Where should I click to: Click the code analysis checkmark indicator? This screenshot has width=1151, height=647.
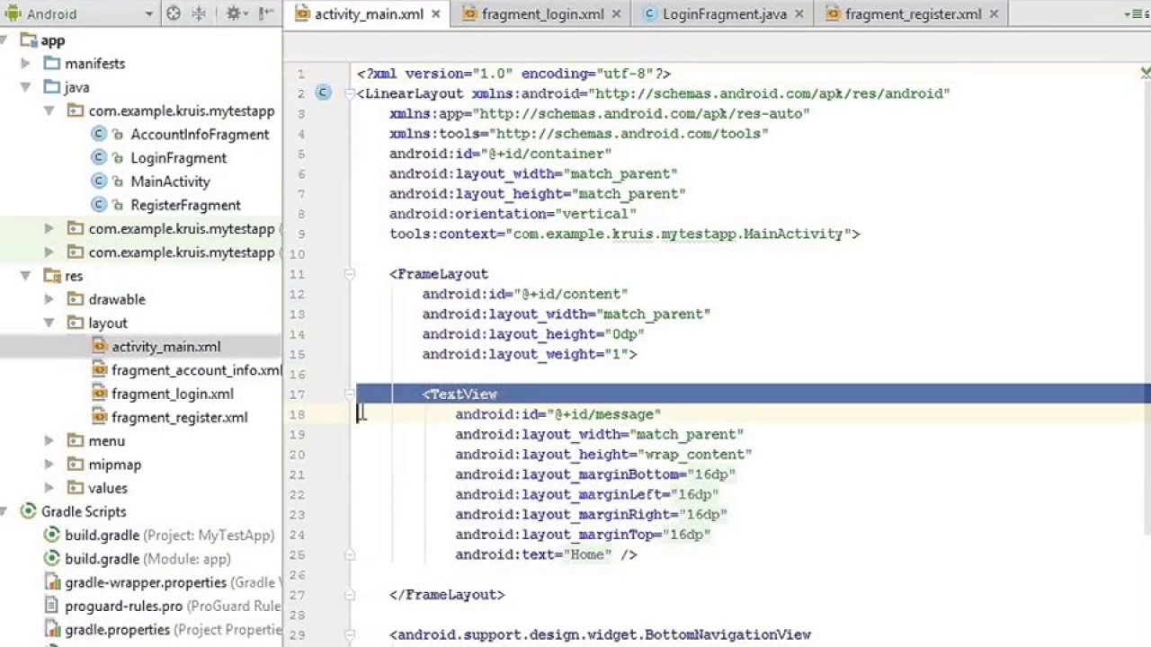[1146, 74]
